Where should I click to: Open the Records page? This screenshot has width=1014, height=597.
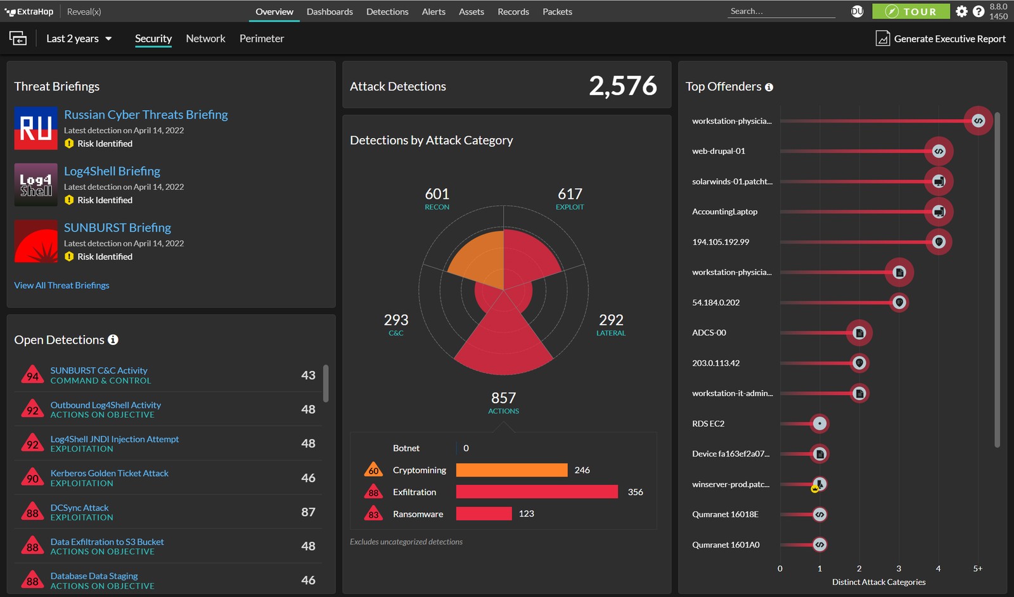point(513,11)
